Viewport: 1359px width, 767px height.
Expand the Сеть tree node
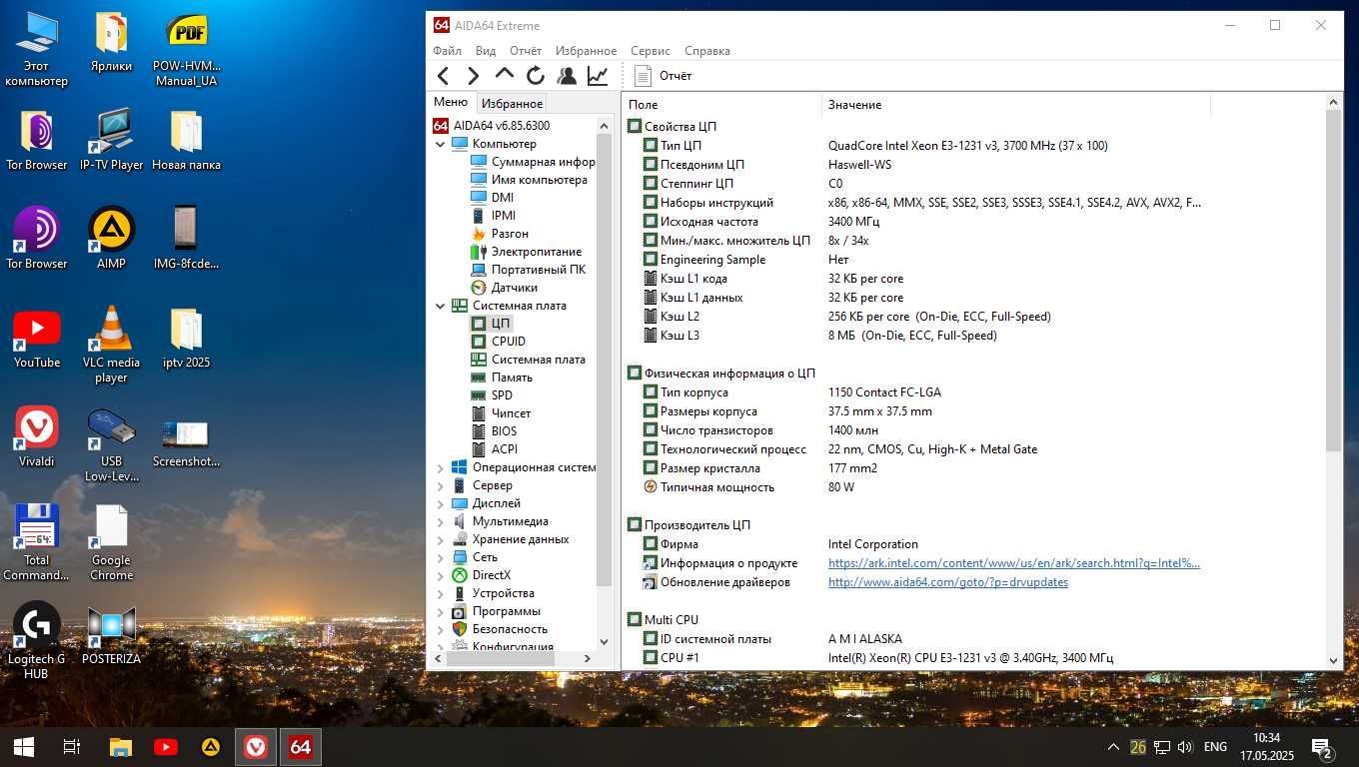pos(441,557)
